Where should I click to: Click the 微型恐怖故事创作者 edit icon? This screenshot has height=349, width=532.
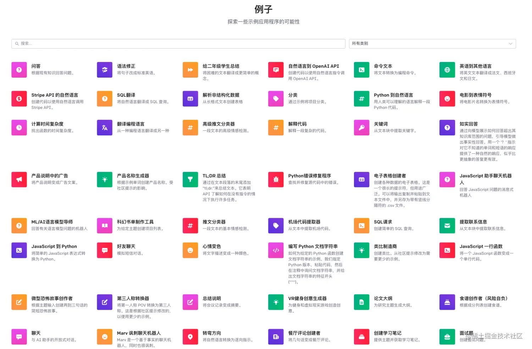19,302
